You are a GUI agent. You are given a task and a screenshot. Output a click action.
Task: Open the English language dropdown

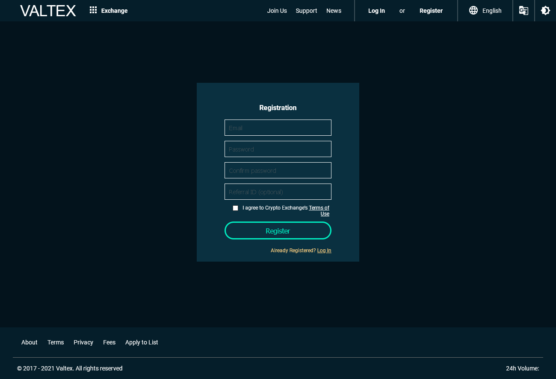(x=485, y=11)
